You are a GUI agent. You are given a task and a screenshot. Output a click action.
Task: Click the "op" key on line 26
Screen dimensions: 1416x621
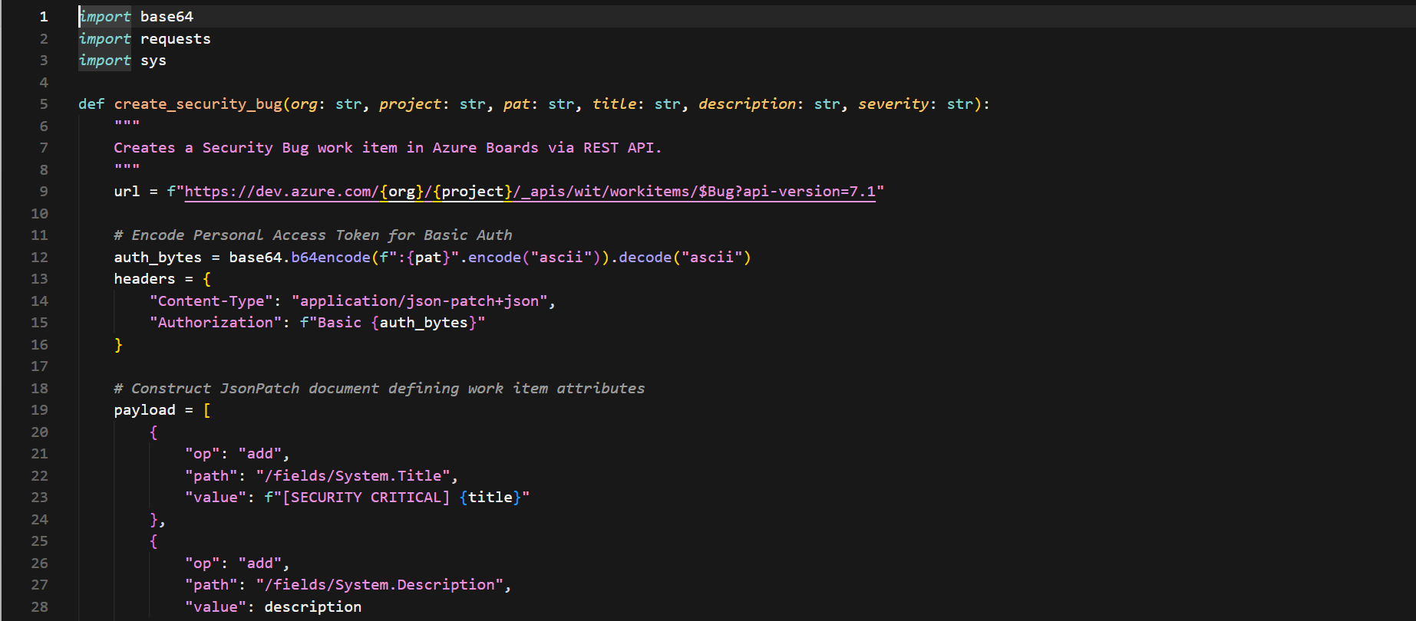[x=203, y=563]
